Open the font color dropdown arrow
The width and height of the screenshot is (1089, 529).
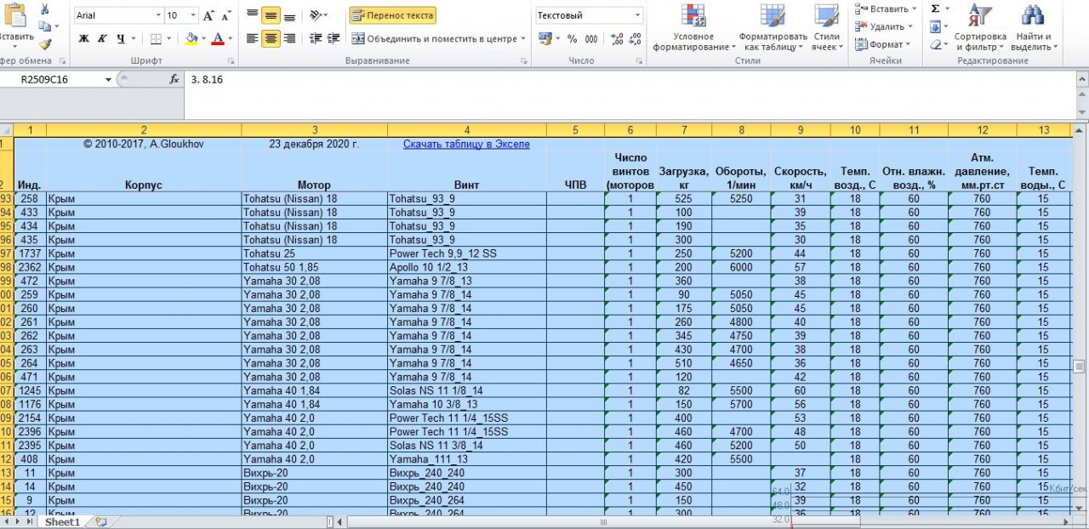click(x=231, y=38)
